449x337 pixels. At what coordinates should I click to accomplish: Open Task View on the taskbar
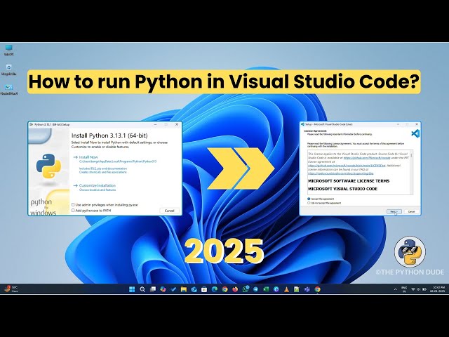click(153, 289)
